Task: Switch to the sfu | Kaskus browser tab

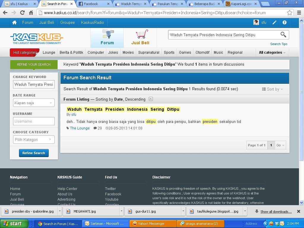Action: tap(19, 4)
